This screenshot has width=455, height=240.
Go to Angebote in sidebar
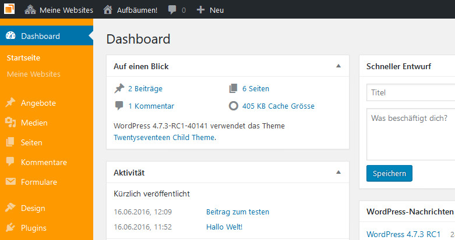click(x=38, y=103)
